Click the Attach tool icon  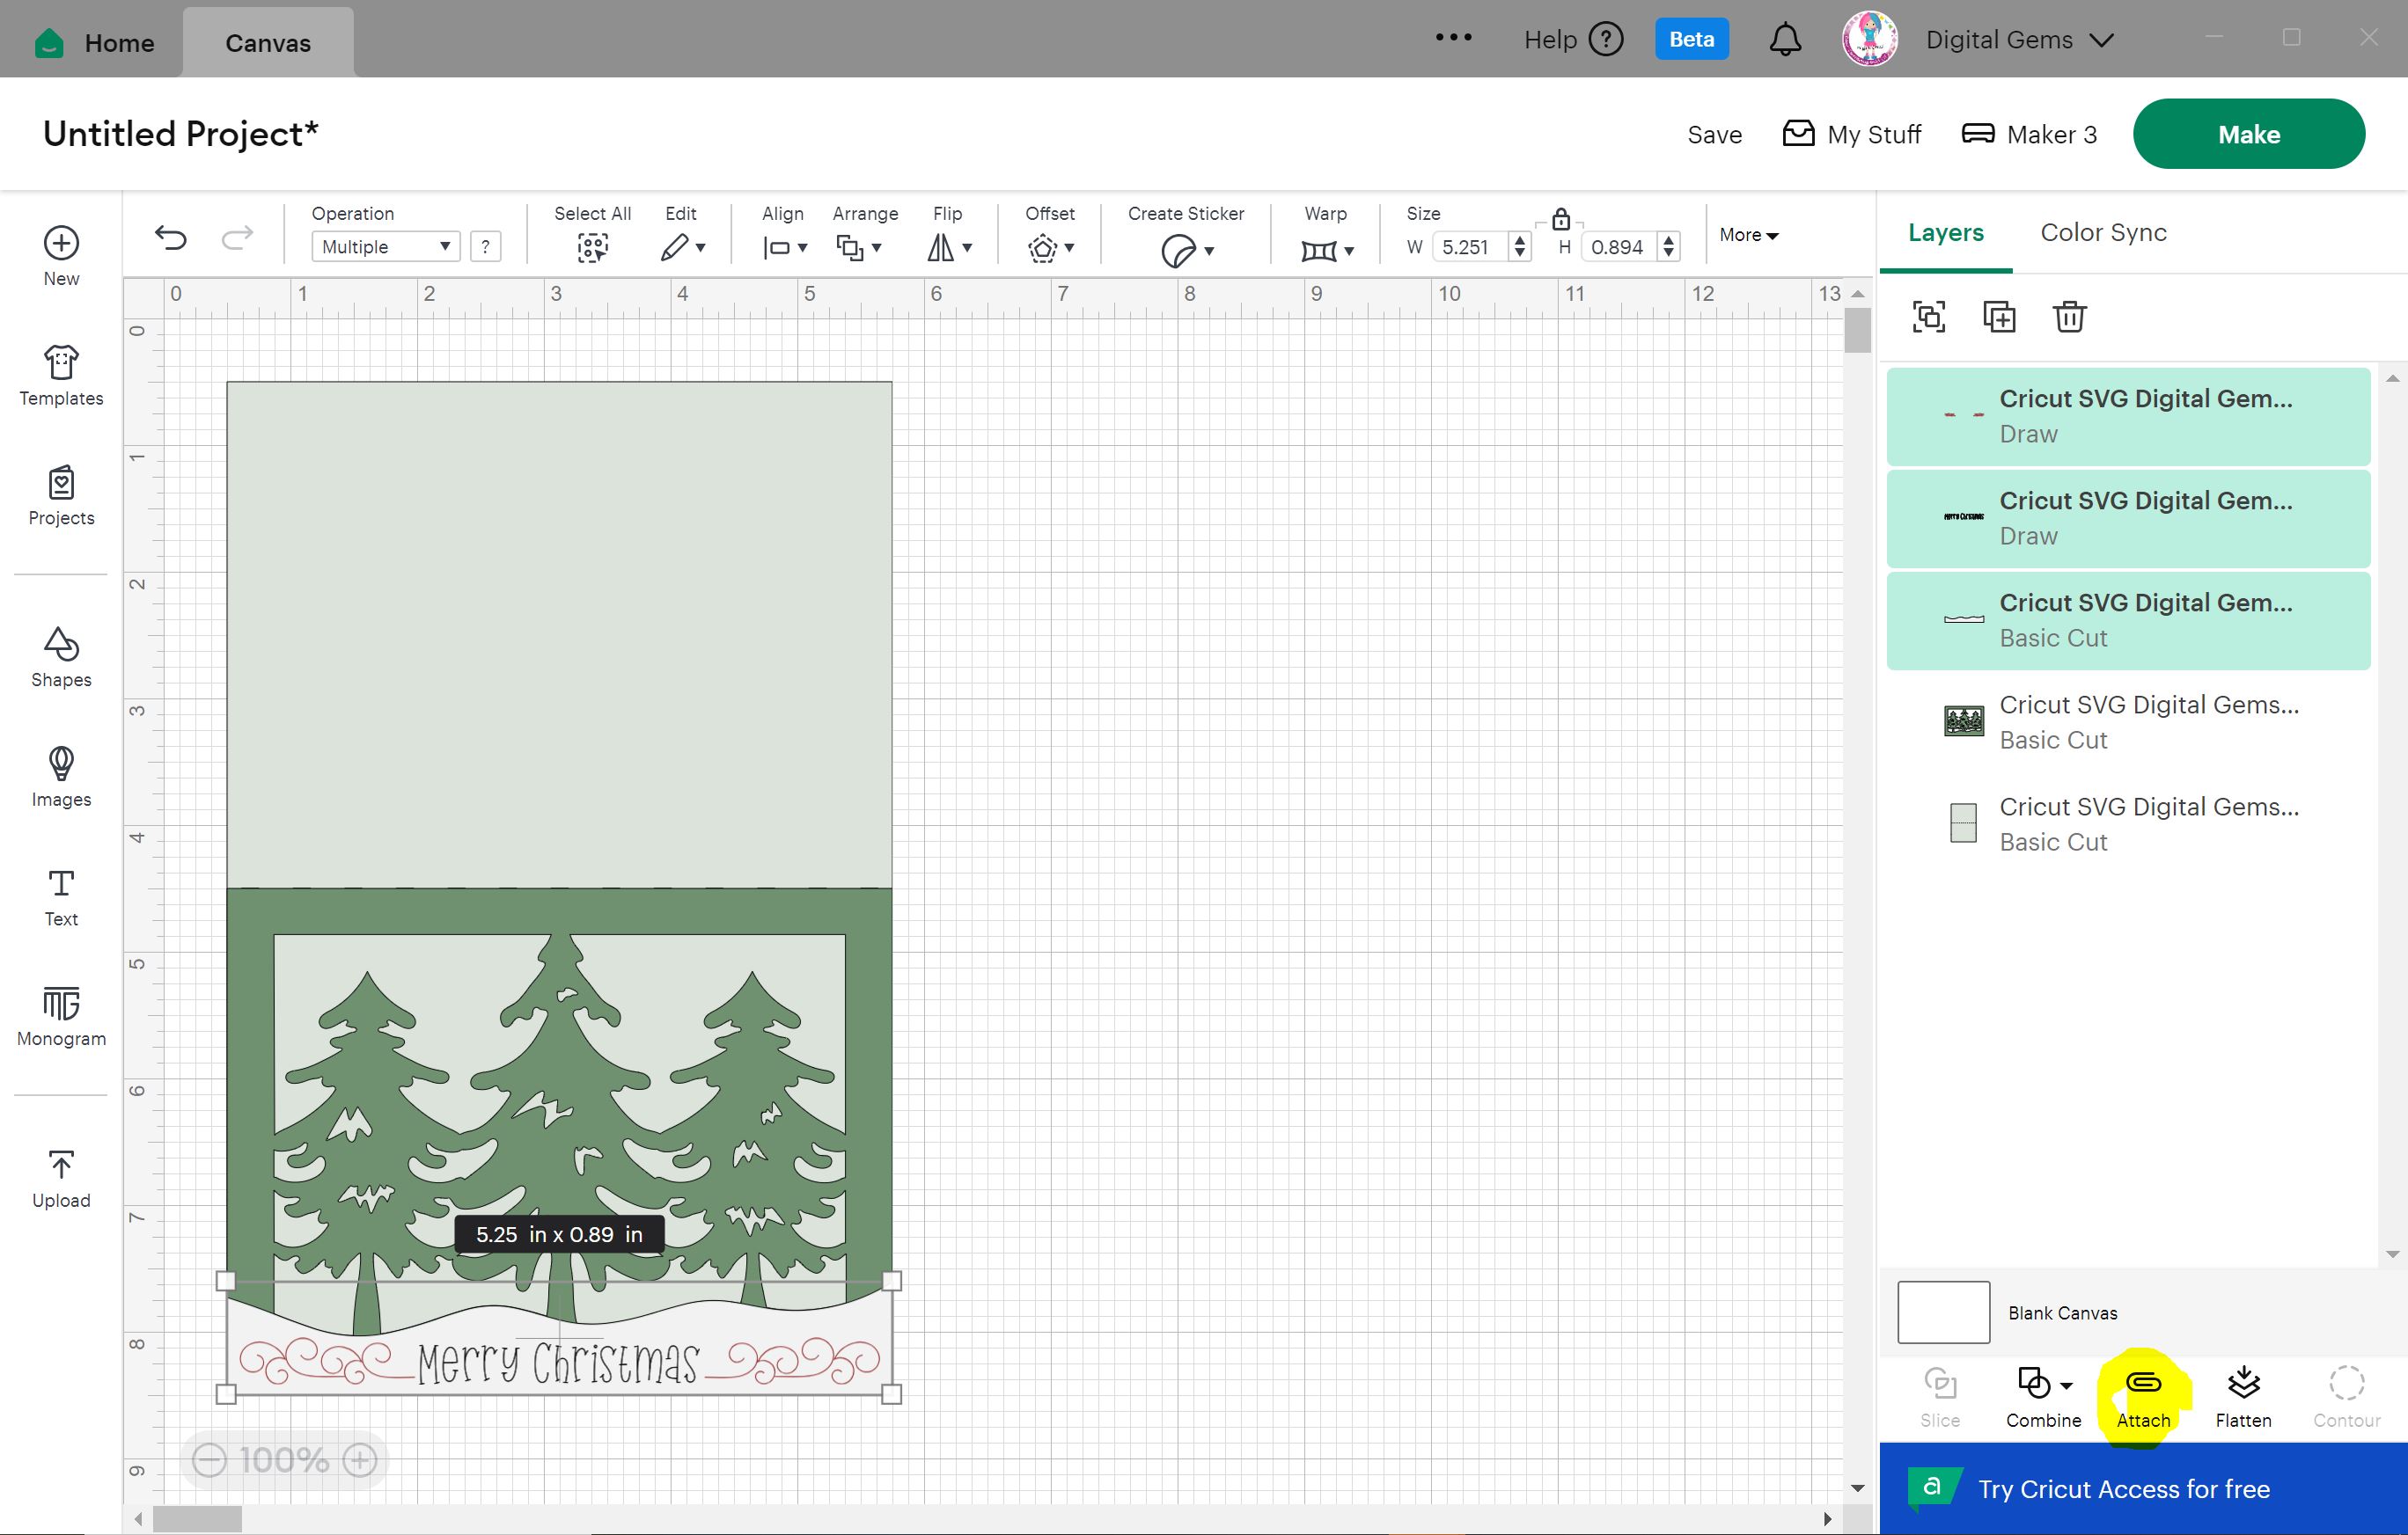pyautogui.click(x=2142, y=1384)
